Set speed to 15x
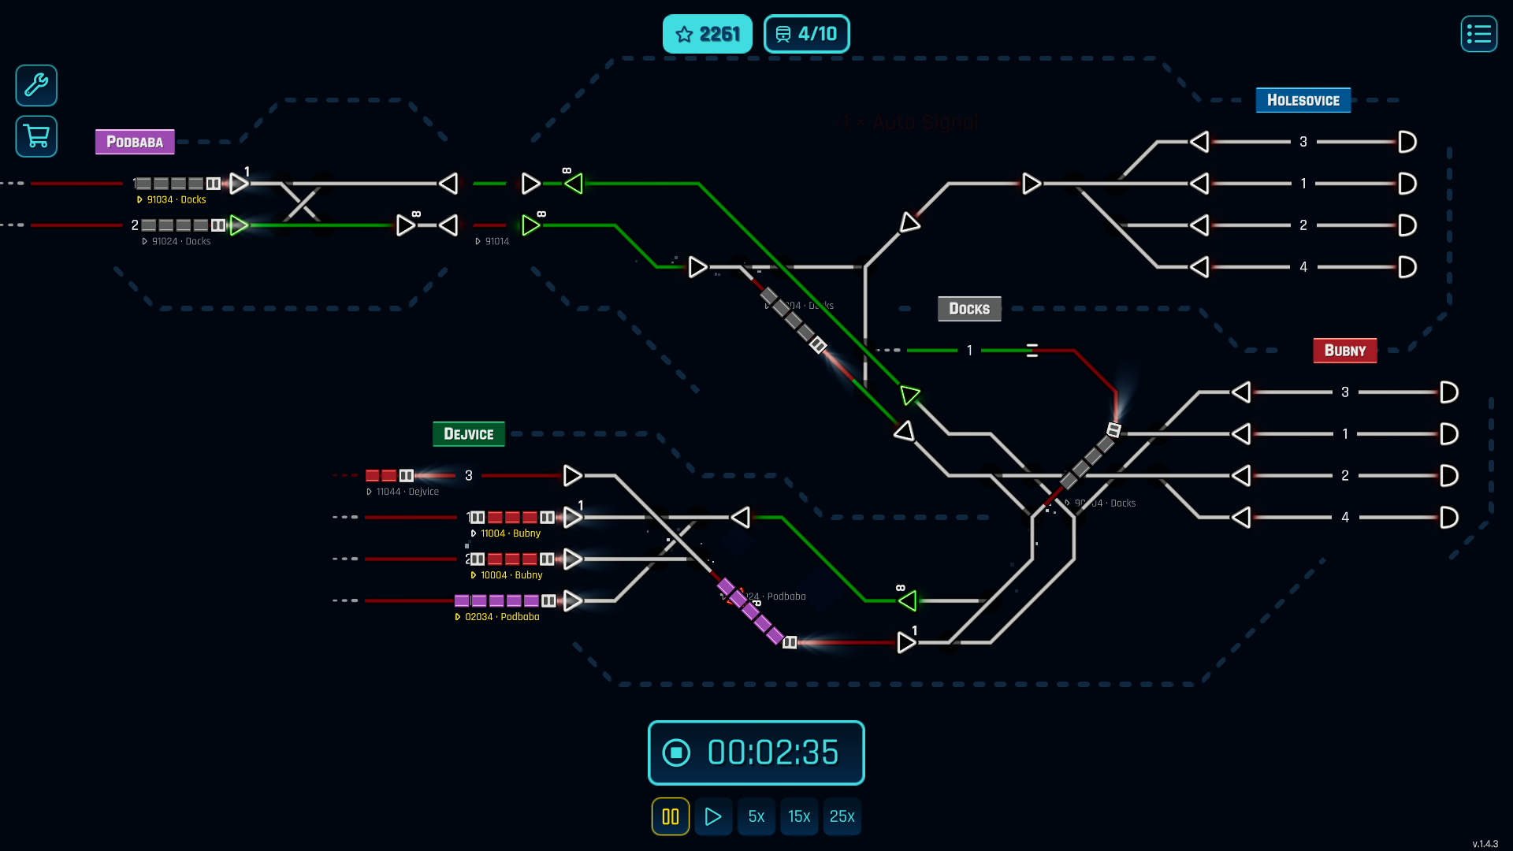This screenshot has width=1513, height=851. tap(799, 816)
